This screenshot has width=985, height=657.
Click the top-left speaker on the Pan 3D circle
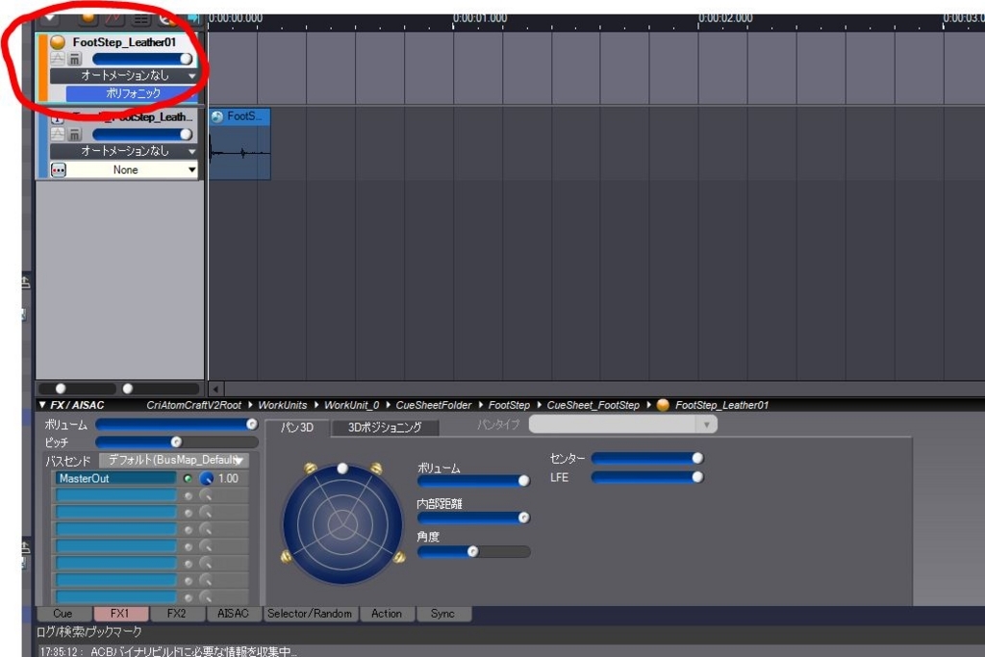click(x=310, y=467)
